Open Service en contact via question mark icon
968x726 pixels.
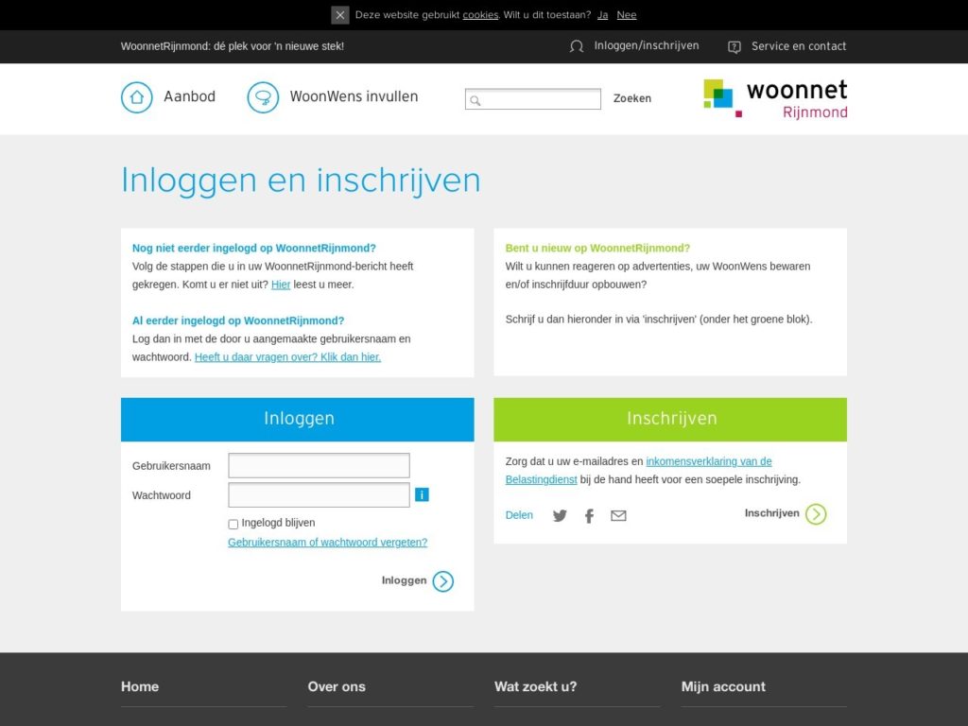coord(735,46)
